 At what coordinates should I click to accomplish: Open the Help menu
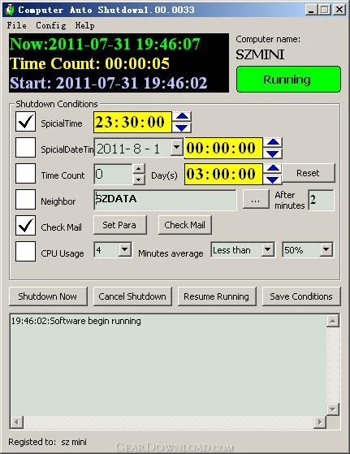pyautogui.click(x=84, y=25)
